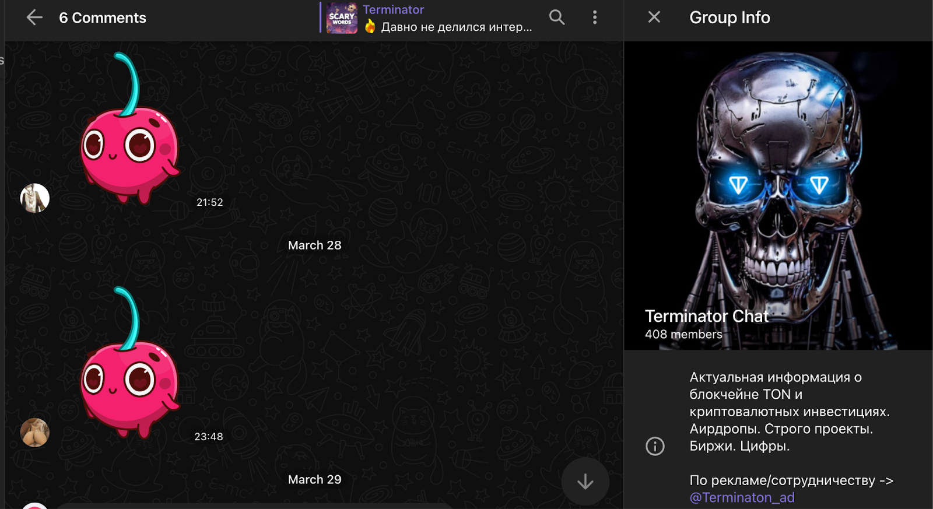Go back from 6 Comments view
The height and width of the screenshot is (509, 933).
[x=34, y=17]
